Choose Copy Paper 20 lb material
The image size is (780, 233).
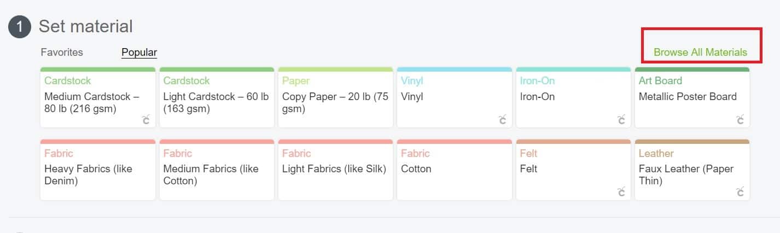[335, 97]
